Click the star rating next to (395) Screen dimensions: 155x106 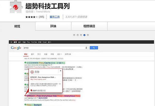coord(32,17)
